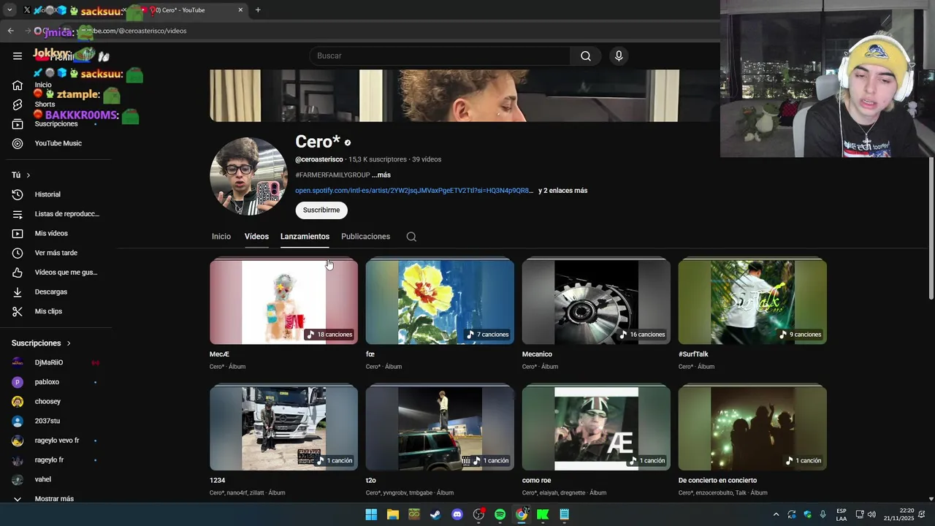Click the search magnifier button
Viewport: 935px width, 526px height.
(x=586, y=56)
